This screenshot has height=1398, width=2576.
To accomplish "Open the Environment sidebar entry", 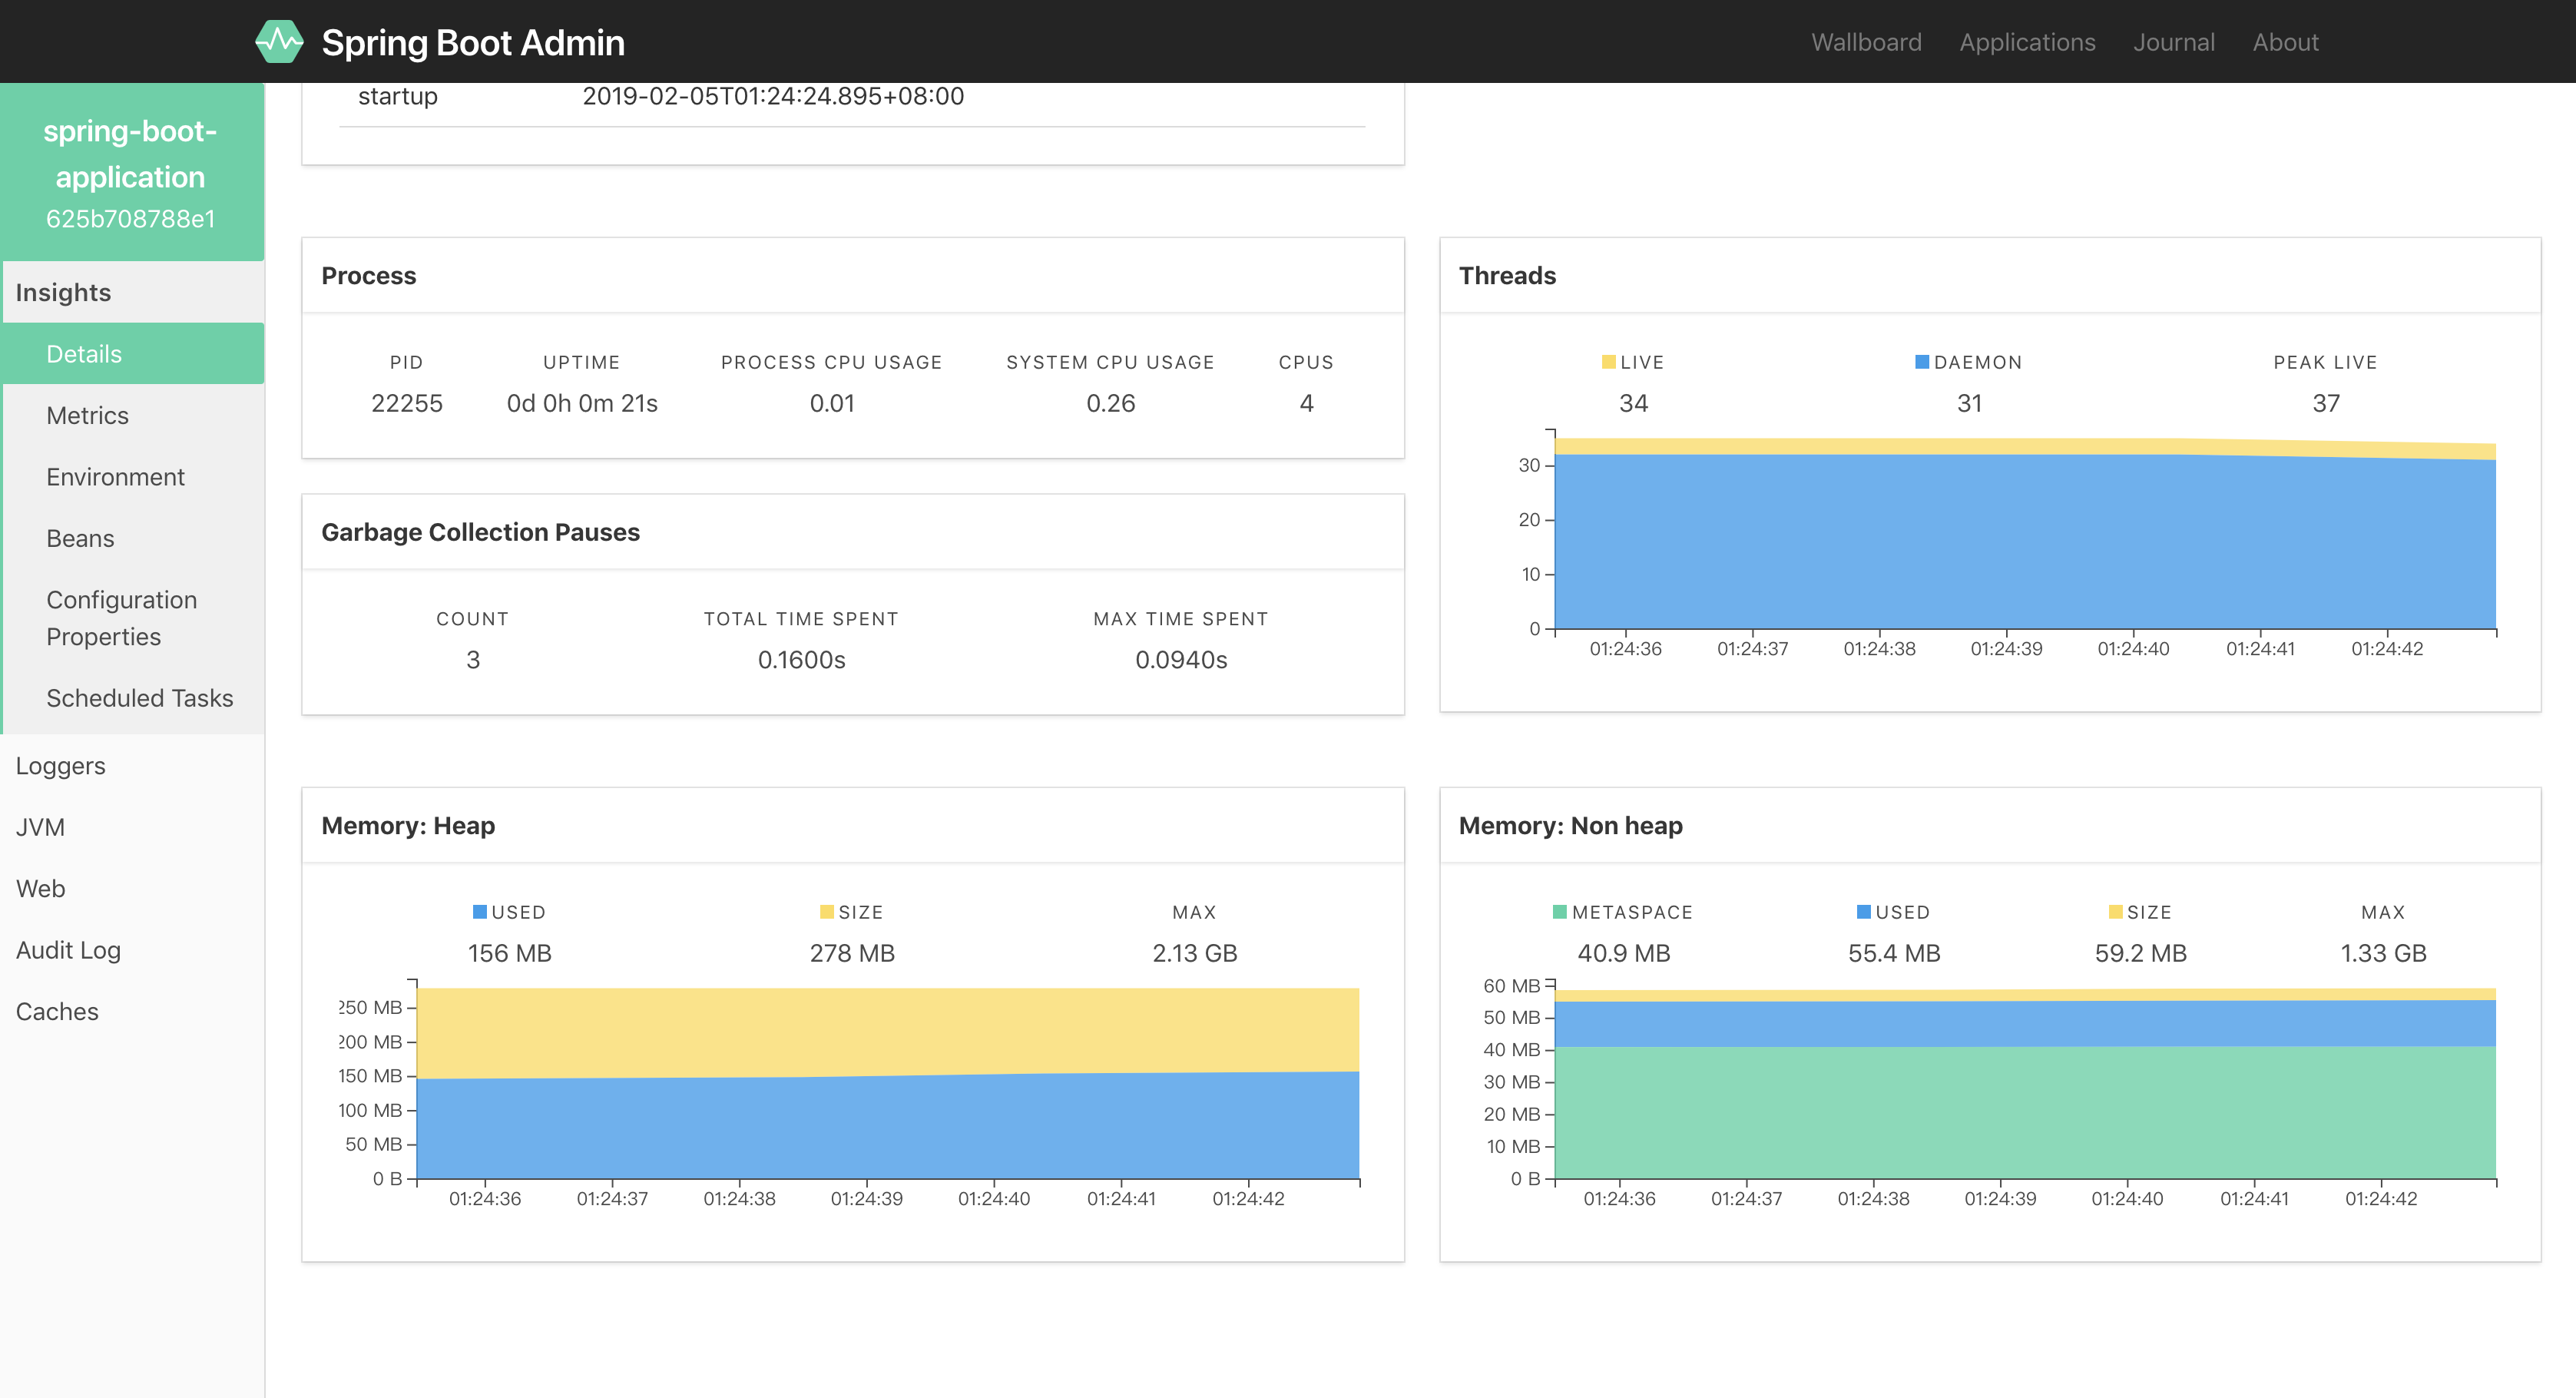I will coord(115,477).
